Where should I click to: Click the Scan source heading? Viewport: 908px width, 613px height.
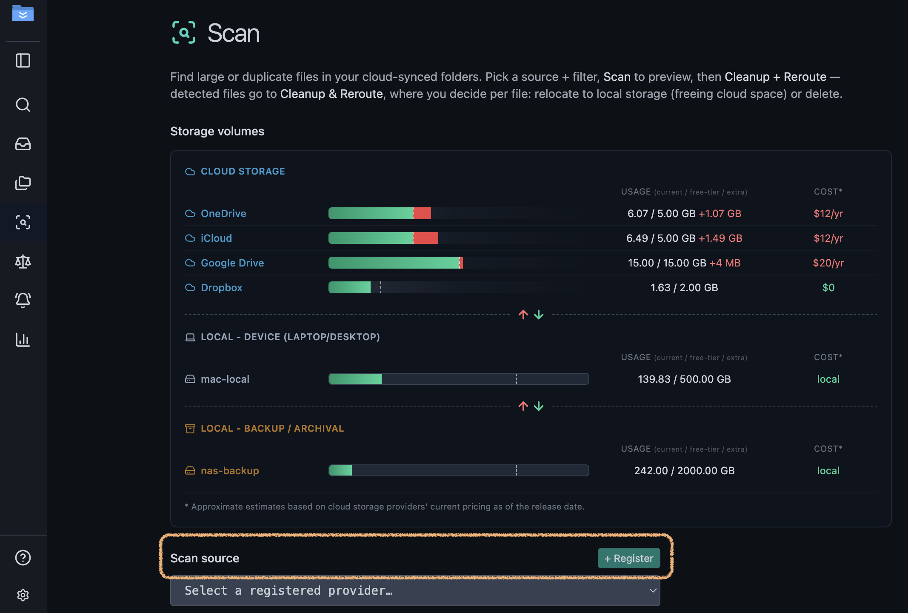pos(205,558)
